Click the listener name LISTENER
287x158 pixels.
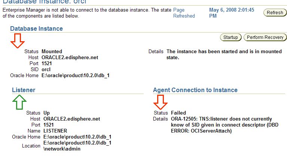[55, 131]
